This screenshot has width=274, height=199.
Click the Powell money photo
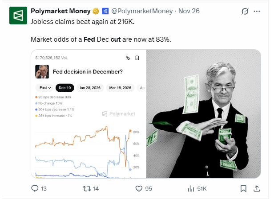[x=204, y=114]
